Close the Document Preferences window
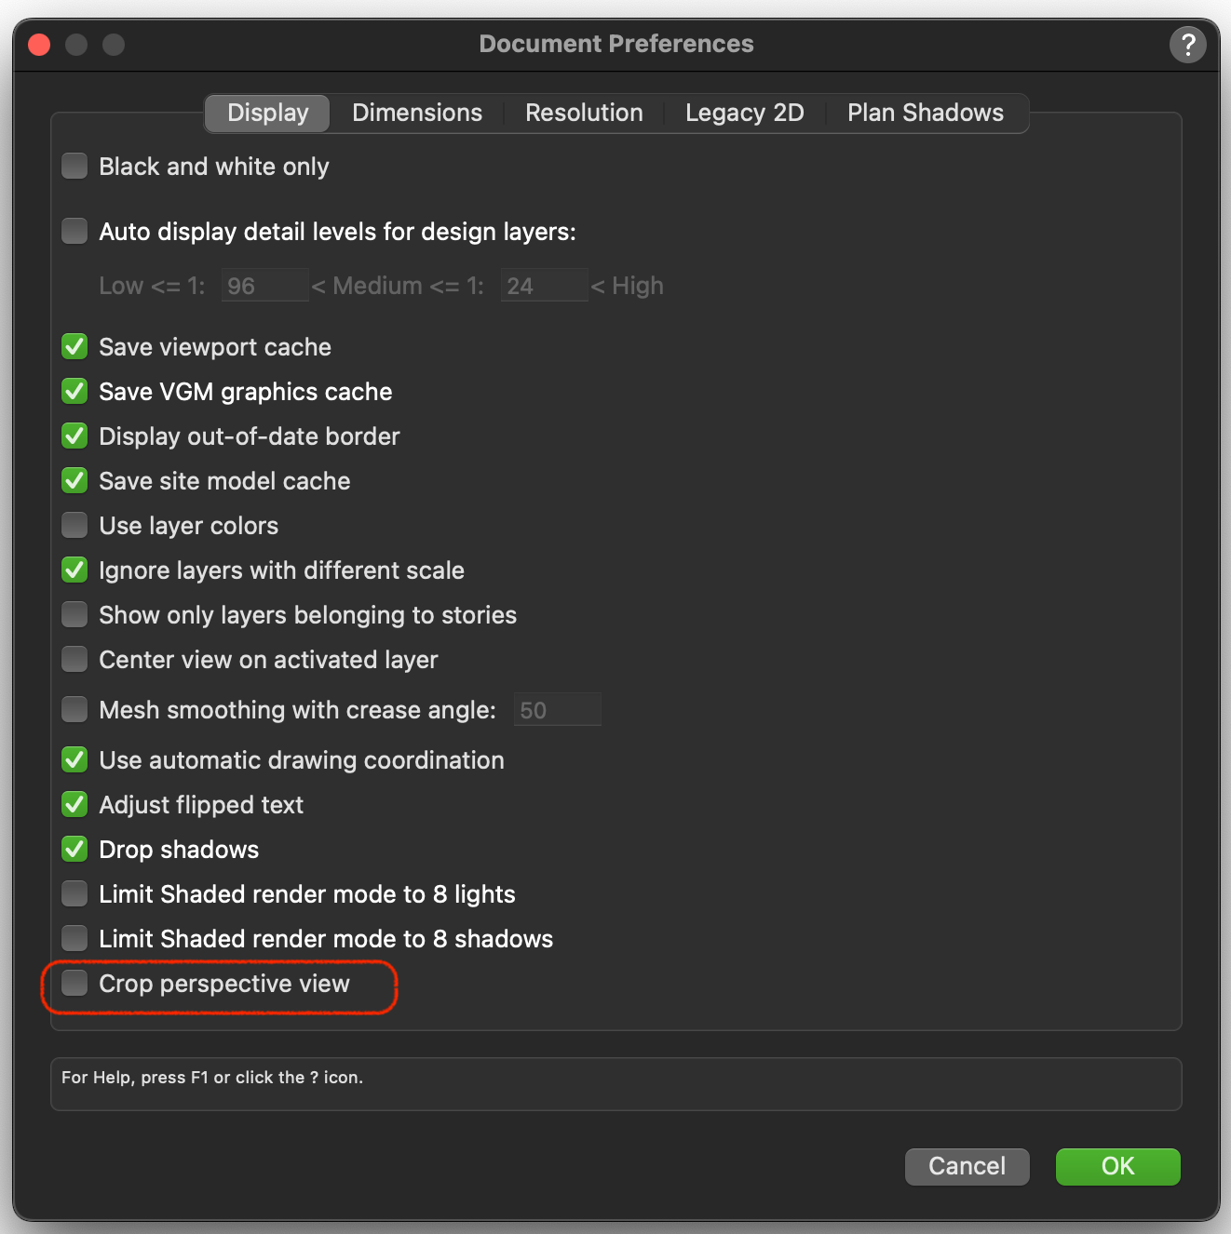The image size is (1231, 1234). pos(39,45)
